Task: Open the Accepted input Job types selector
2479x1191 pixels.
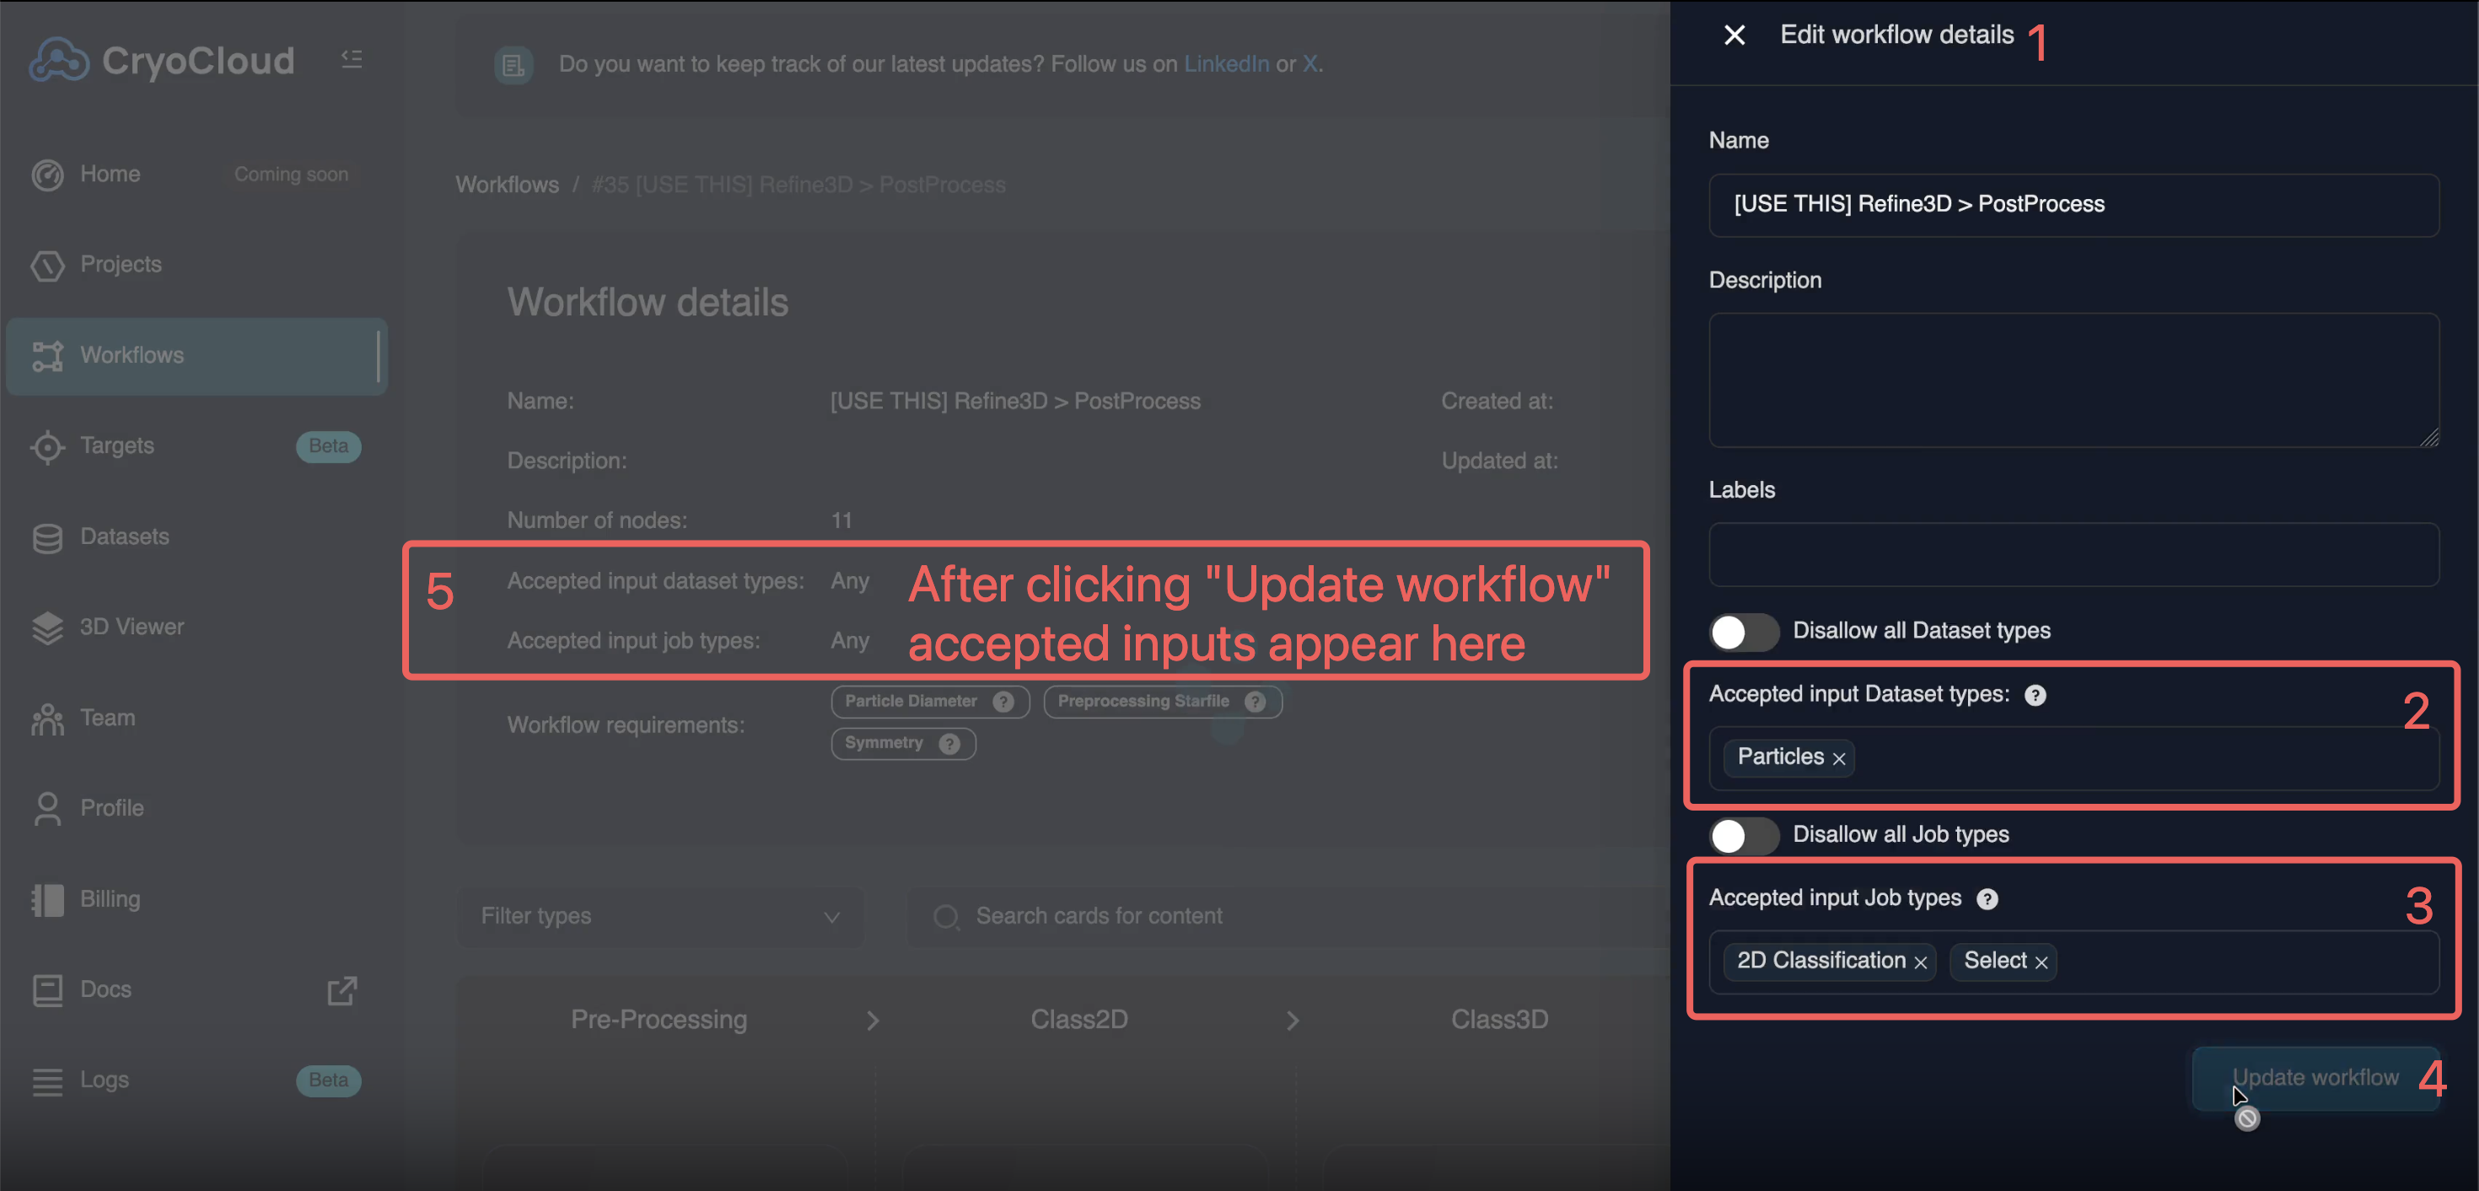Action: [2242, 961]
